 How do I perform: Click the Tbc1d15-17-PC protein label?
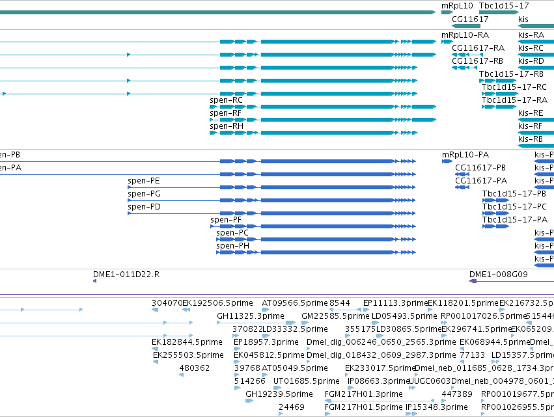[514, 207]
